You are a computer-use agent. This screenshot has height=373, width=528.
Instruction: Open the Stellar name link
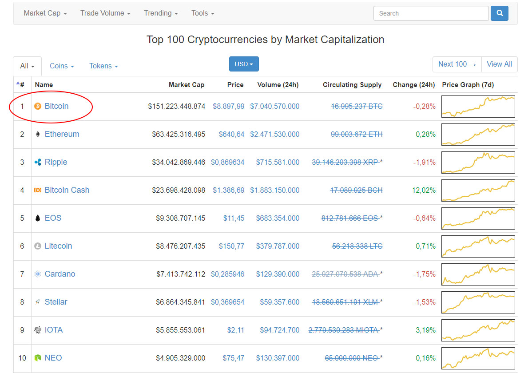click(x=56, y=302)
